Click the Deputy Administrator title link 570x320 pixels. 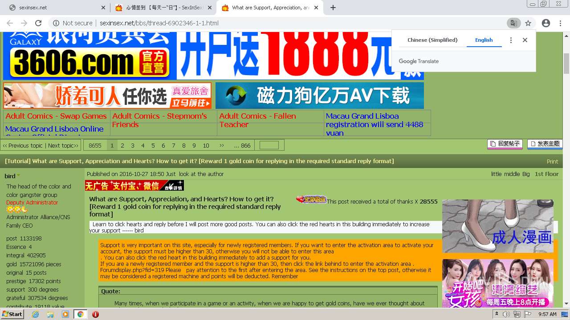coord(32,202)
